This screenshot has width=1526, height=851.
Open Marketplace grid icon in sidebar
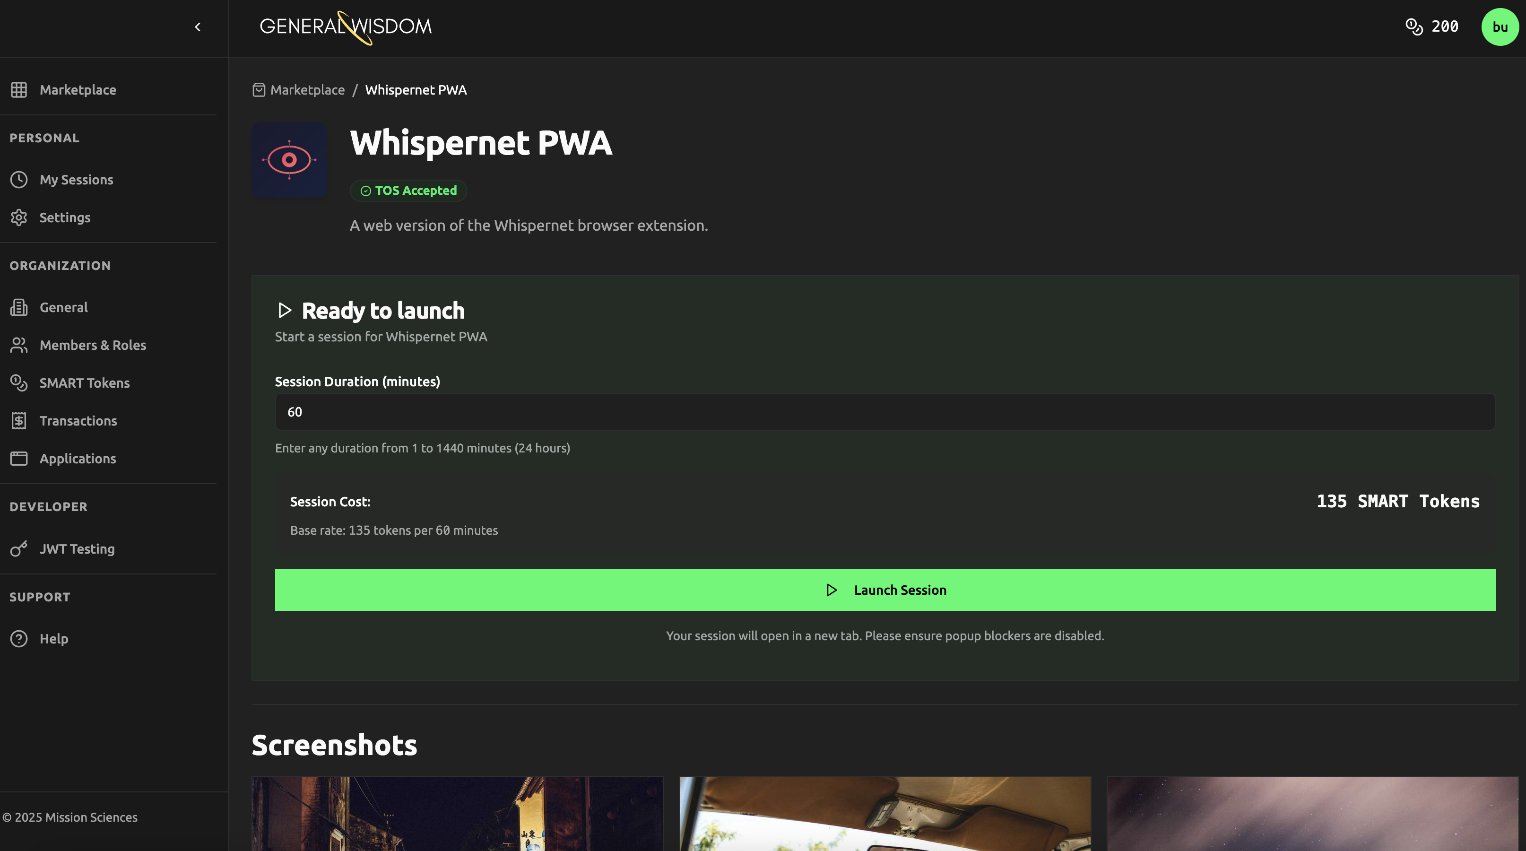click(x=19, y=89)
